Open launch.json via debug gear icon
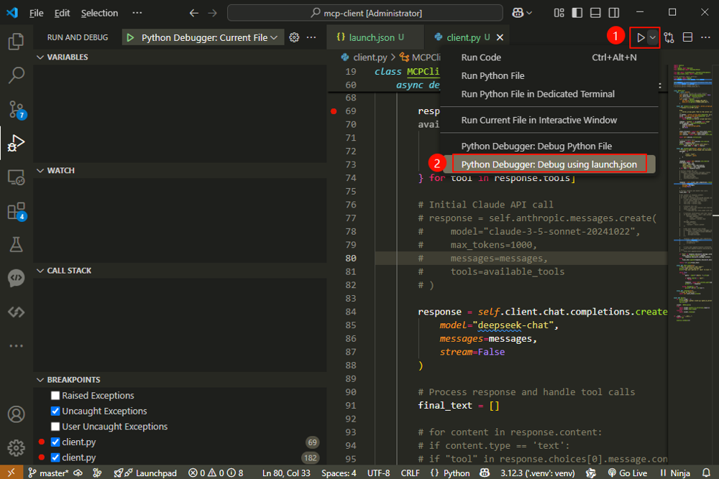The width and height of the screenshot is (719, 479). [294, 37]
